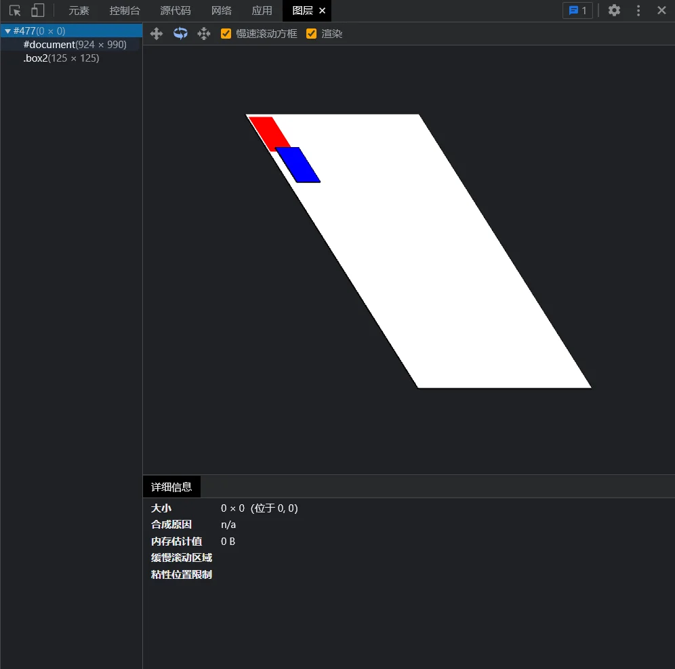This screenshot has width=675, height=669.
Task: Collapse the #477 layer tree node
Action: pyautogui.click(x=7, y=31)
